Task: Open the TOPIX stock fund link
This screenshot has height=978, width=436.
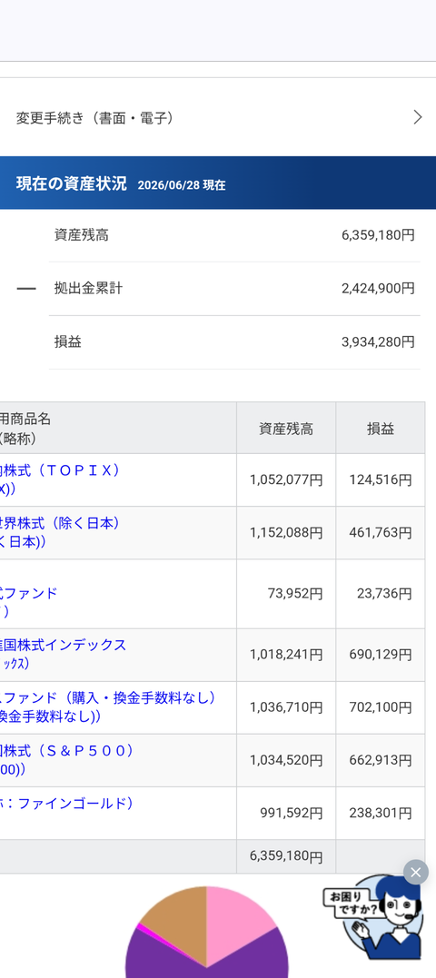Action: (60, 479)
